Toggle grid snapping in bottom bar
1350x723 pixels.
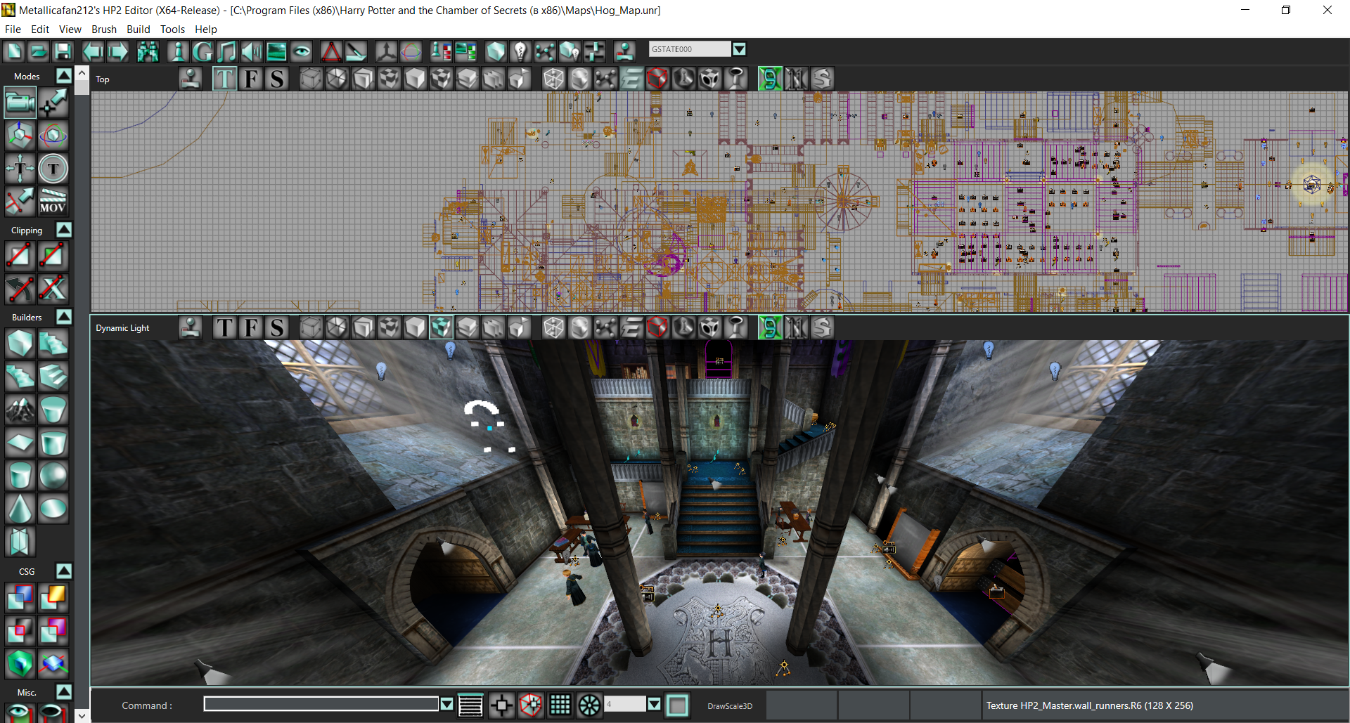(560, 705)
